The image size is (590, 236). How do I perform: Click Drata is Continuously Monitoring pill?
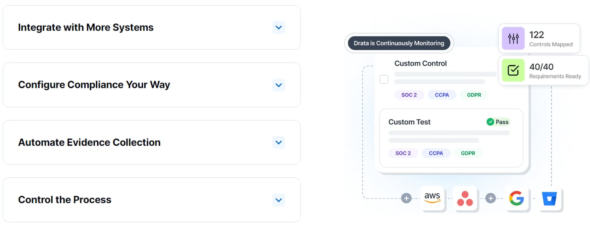(399, 43)
